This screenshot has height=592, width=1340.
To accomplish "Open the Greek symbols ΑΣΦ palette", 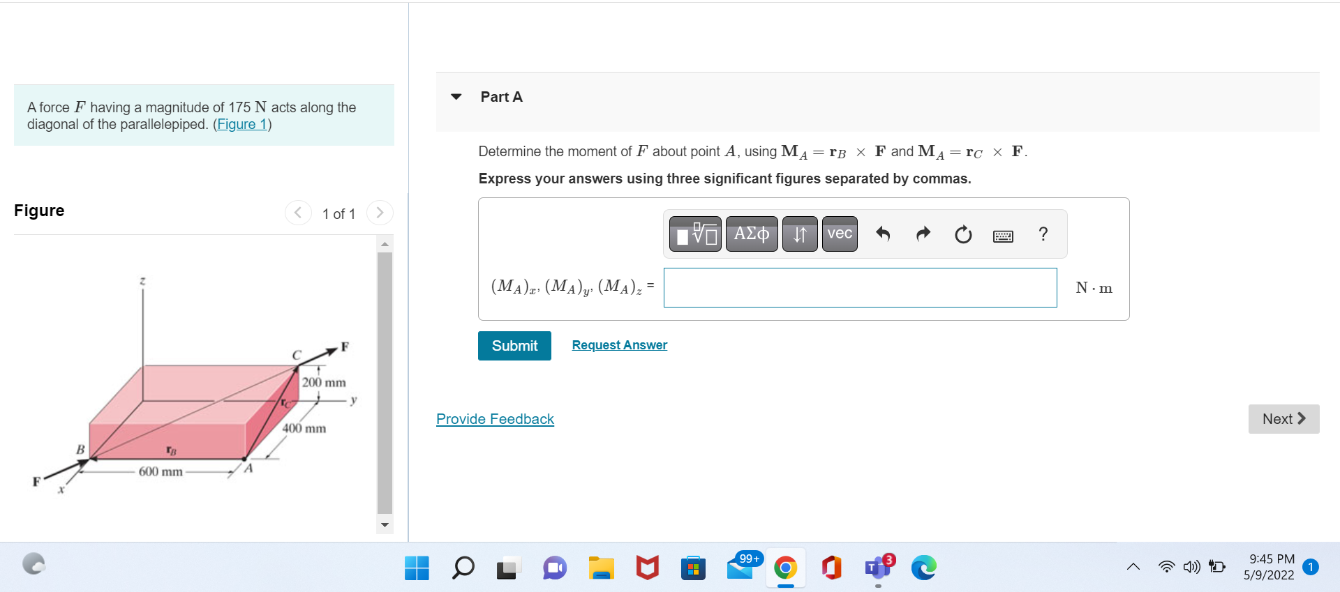I will pos(752,234).
